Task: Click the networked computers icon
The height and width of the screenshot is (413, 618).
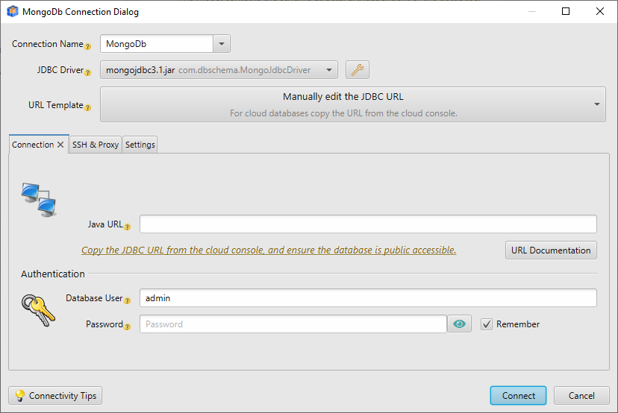Action: coord(39,200)
